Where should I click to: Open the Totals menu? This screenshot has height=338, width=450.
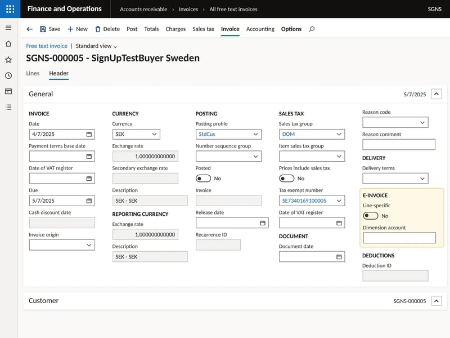tap(151, 29)
